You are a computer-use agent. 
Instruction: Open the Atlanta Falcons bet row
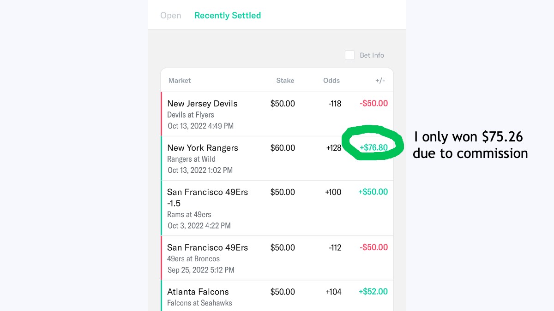[x=277, y=296]
